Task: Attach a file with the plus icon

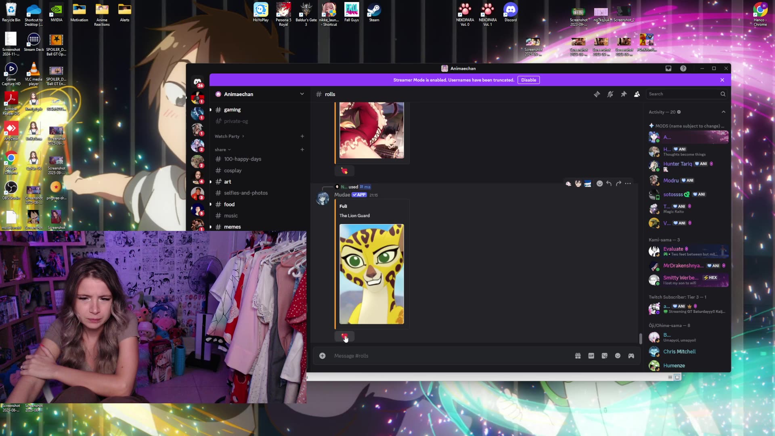Action: tap(322, 356)
